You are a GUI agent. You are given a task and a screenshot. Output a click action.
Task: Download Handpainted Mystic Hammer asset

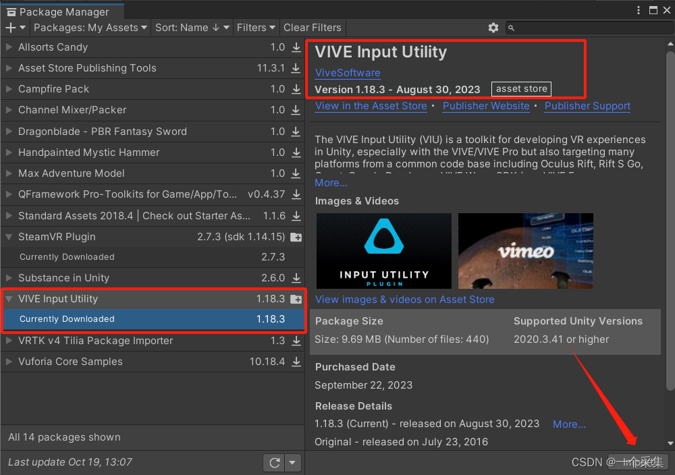point(296,152)
